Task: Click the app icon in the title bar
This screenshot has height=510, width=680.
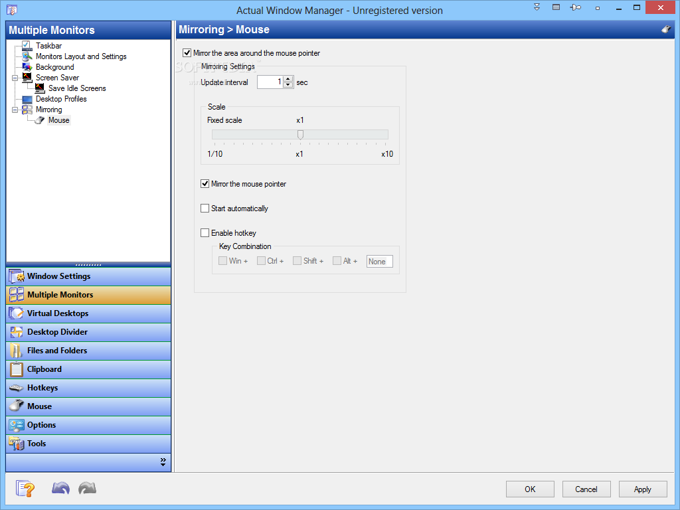Action: tap(12, 9)
